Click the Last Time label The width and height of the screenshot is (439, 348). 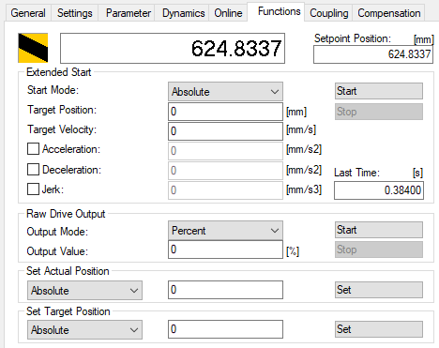click(x=356, y=173)
